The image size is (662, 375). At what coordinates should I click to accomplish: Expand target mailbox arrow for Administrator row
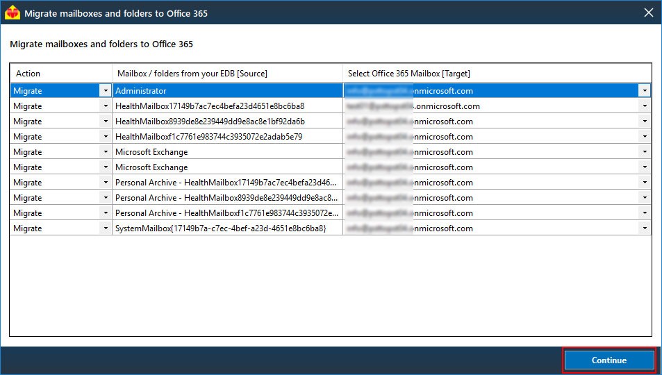click(x=645, y=91)
